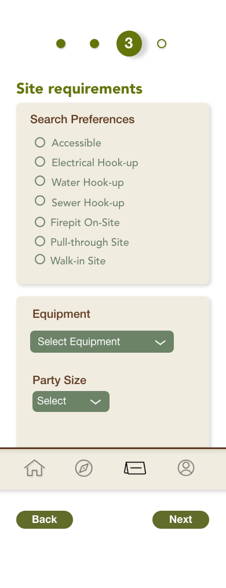226x588 pixels.
Task: Open the Party Size Select dropdown
Action: pos(71,401)
